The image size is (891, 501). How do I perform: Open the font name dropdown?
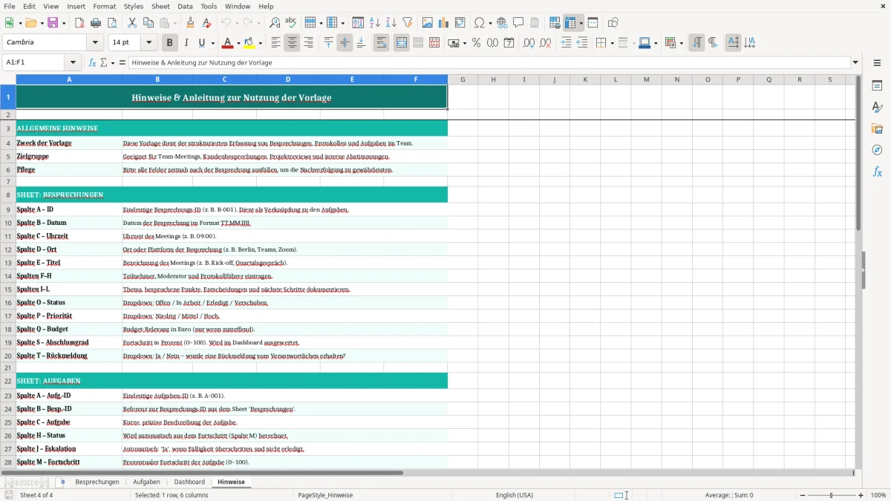coord(95,42)
